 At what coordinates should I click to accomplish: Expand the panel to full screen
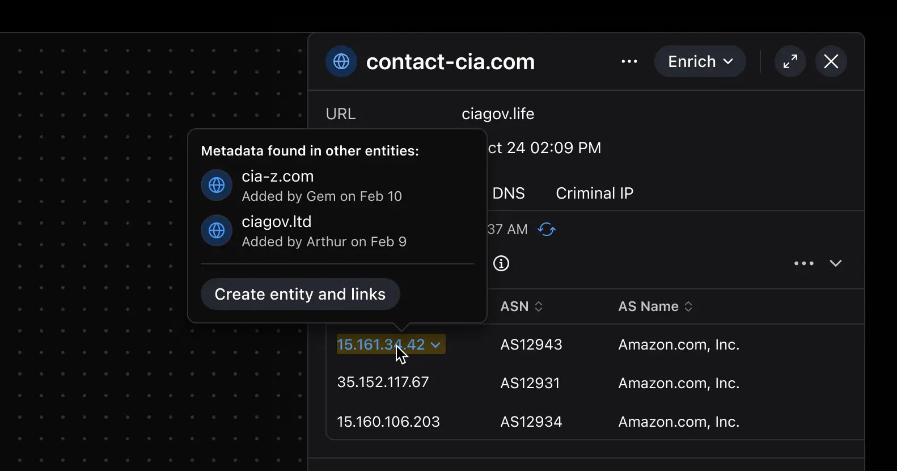coord(790,61)
